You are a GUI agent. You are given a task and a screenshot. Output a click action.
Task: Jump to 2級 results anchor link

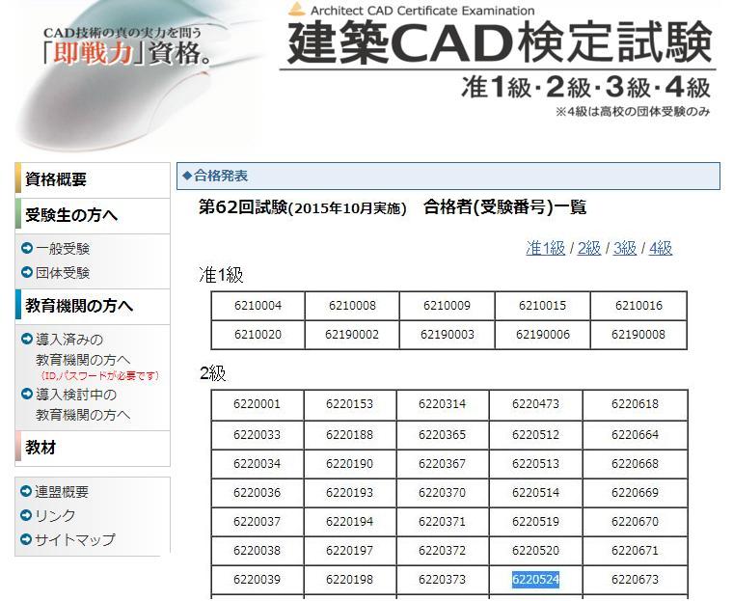pyautogui.click(x=589, y=248)
